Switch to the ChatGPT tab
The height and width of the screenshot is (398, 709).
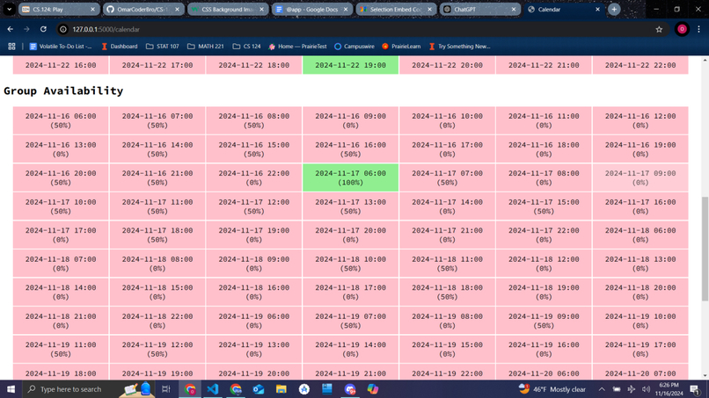coord(480,9)
